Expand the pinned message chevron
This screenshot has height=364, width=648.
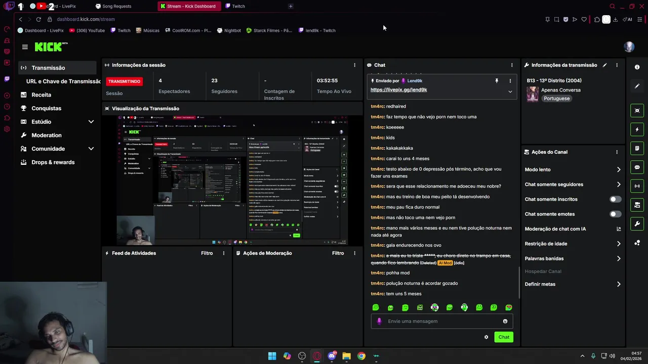(x=510, y=92)
